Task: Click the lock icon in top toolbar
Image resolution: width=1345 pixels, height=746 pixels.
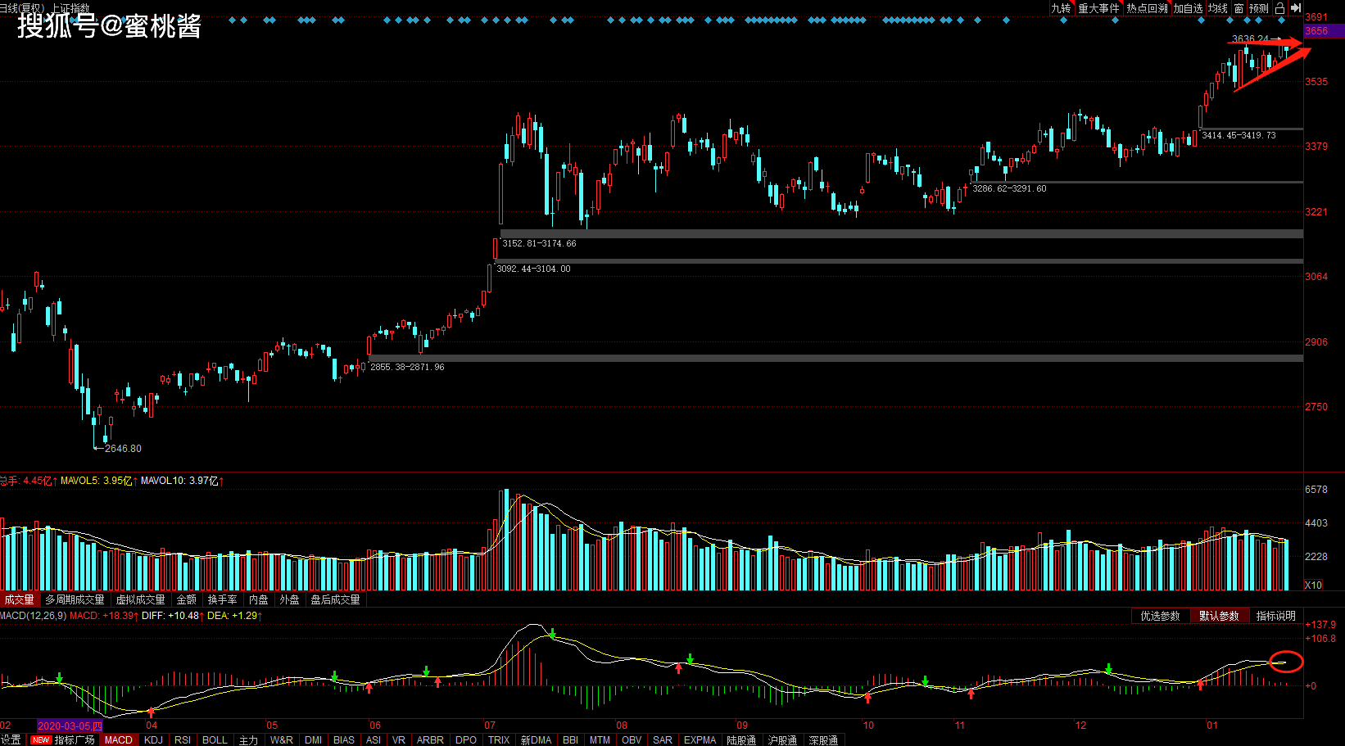Action: (1279, 8)
